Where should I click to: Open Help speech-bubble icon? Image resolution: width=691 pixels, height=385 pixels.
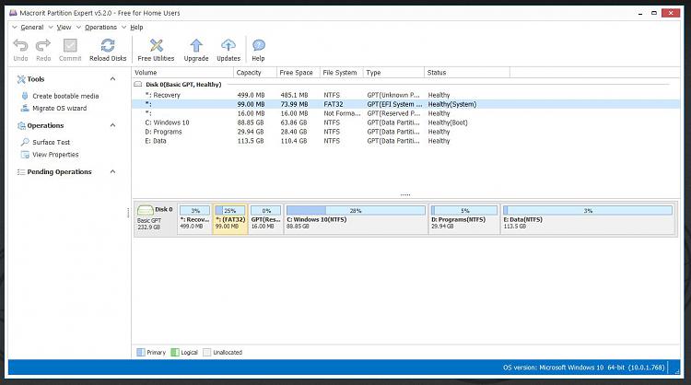pos(258,45)
